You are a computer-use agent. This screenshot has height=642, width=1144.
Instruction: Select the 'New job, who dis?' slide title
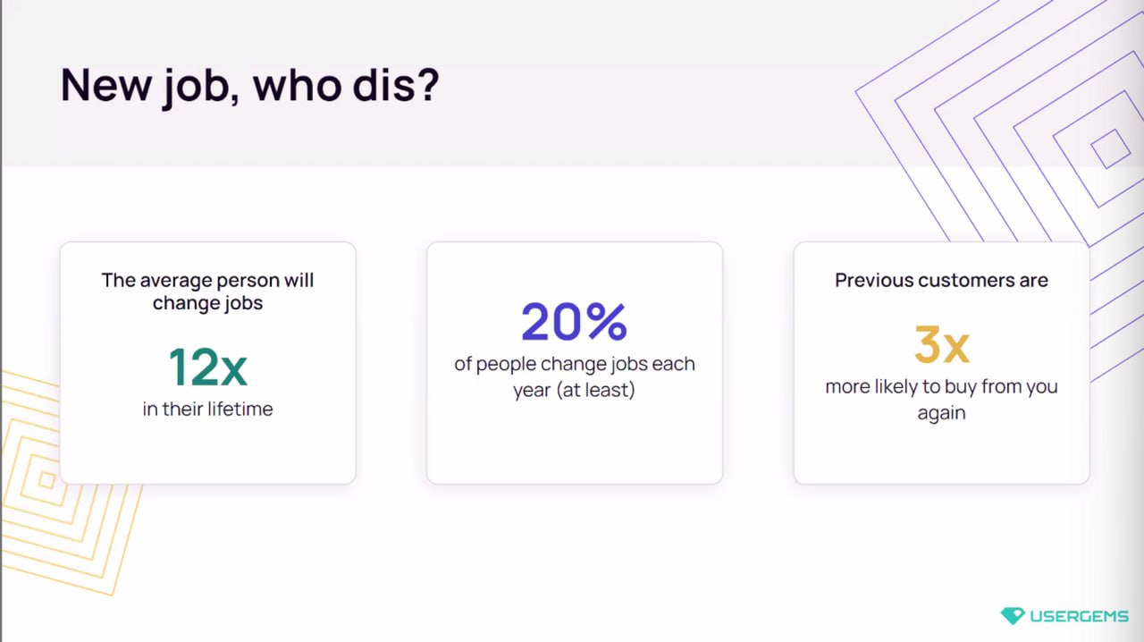(x=249, y=86)
